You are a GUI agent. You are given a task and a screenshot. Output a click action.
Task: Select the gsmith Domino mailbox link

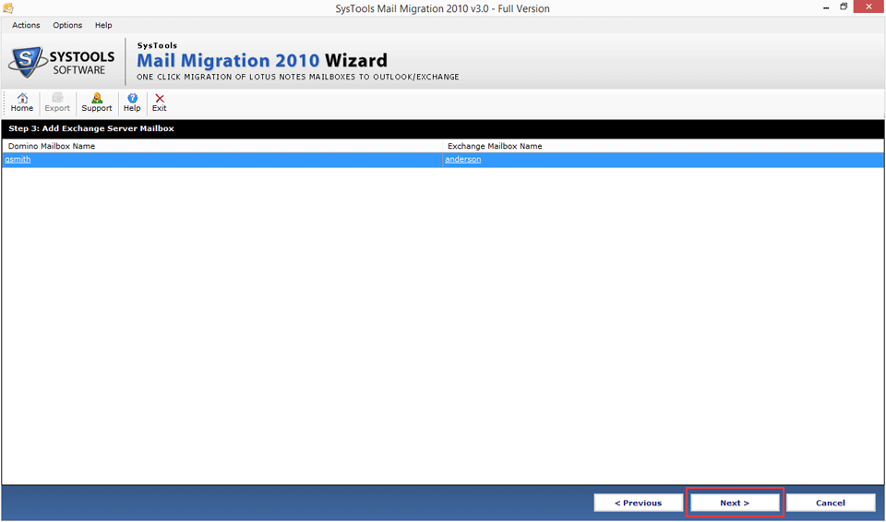click(18, 160)
